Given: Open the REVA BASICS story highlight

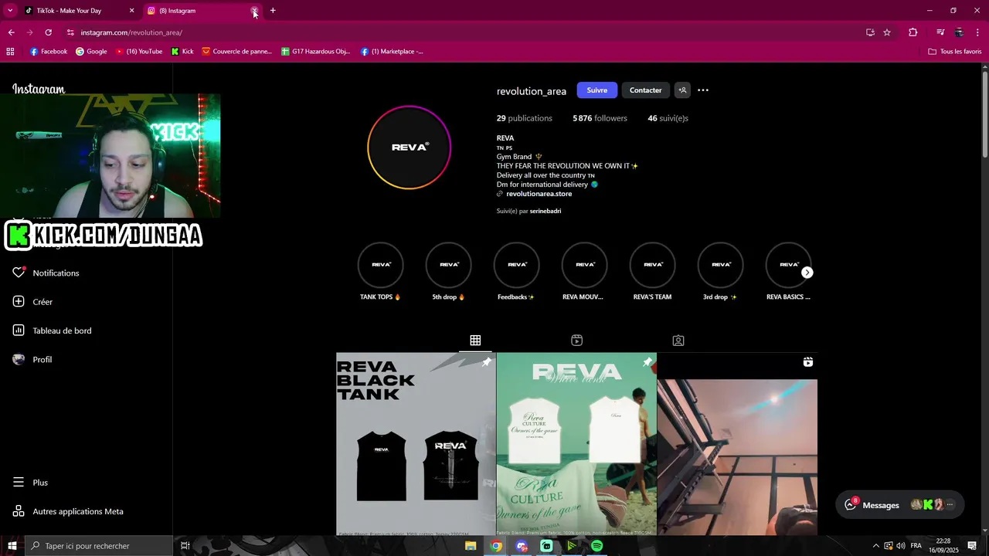Looking at the screenshot, I should [788, 272].
